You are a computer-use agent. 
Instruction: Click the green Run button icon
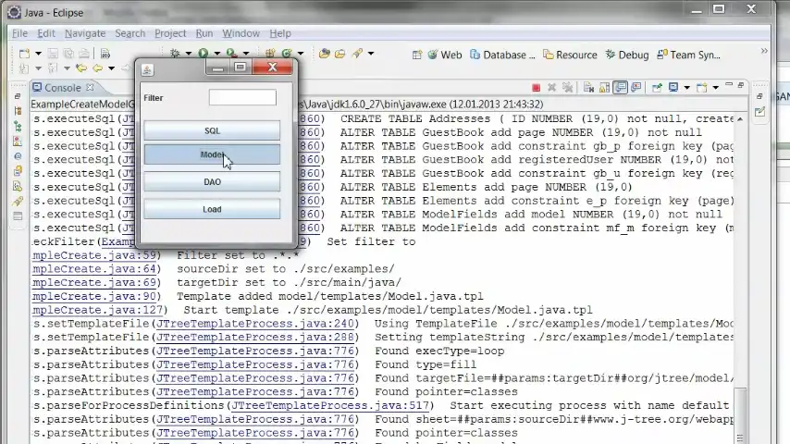203,53
